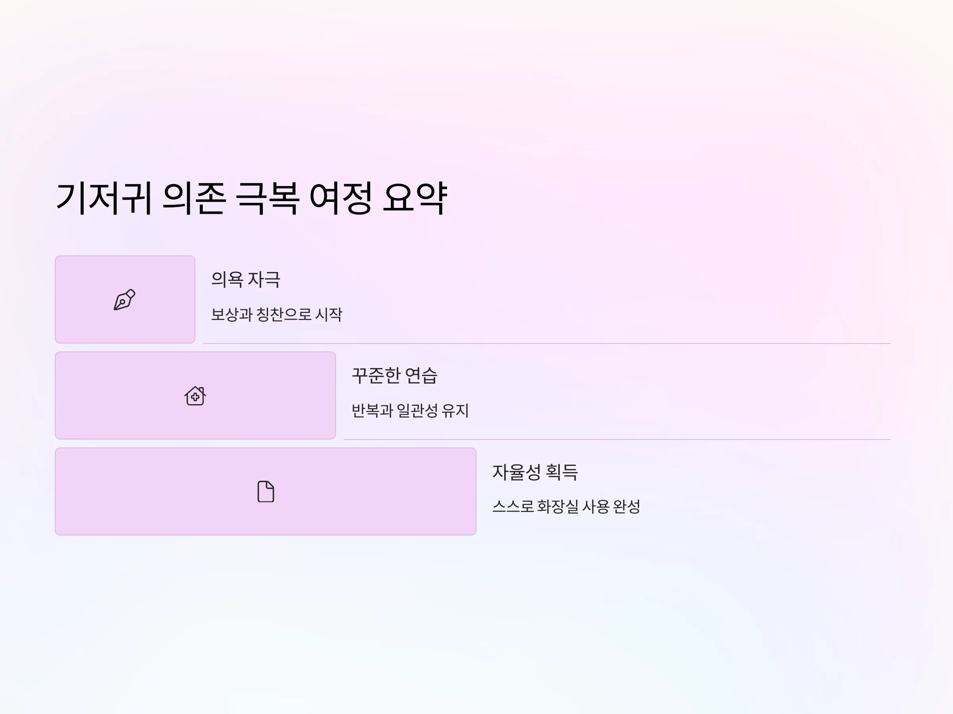This screenshot has height=714, width=953.
Task: Select the word '여정' in the title
Action: [341, 198]
